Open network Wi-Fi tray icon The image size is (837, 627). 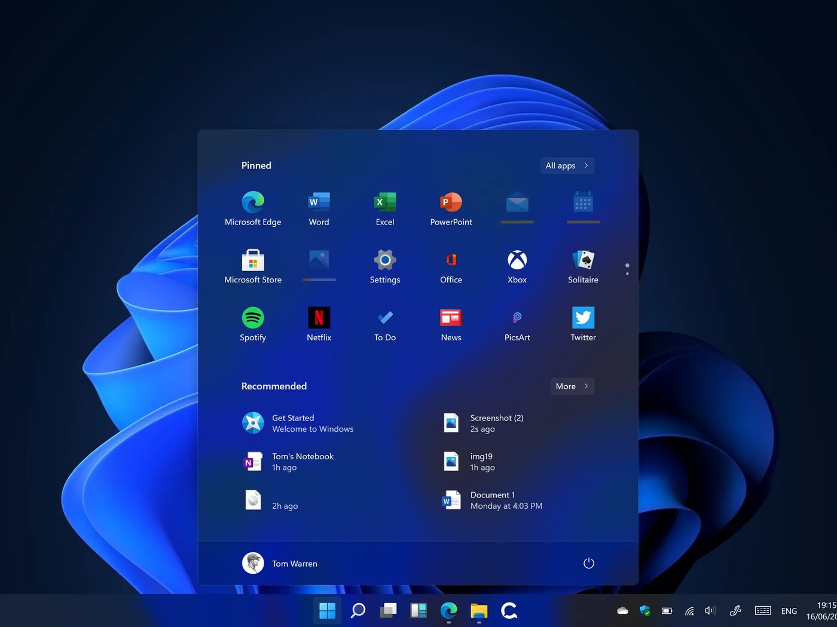click(689, 610)
